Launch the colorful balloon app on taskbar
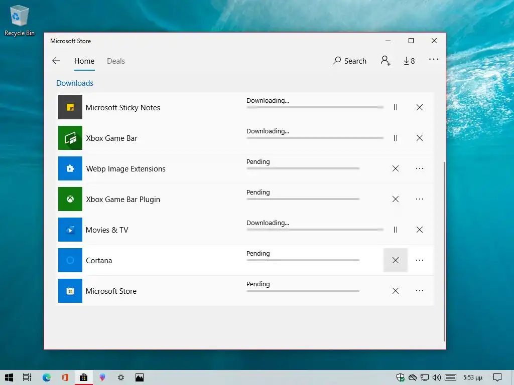 click(102, 377)
